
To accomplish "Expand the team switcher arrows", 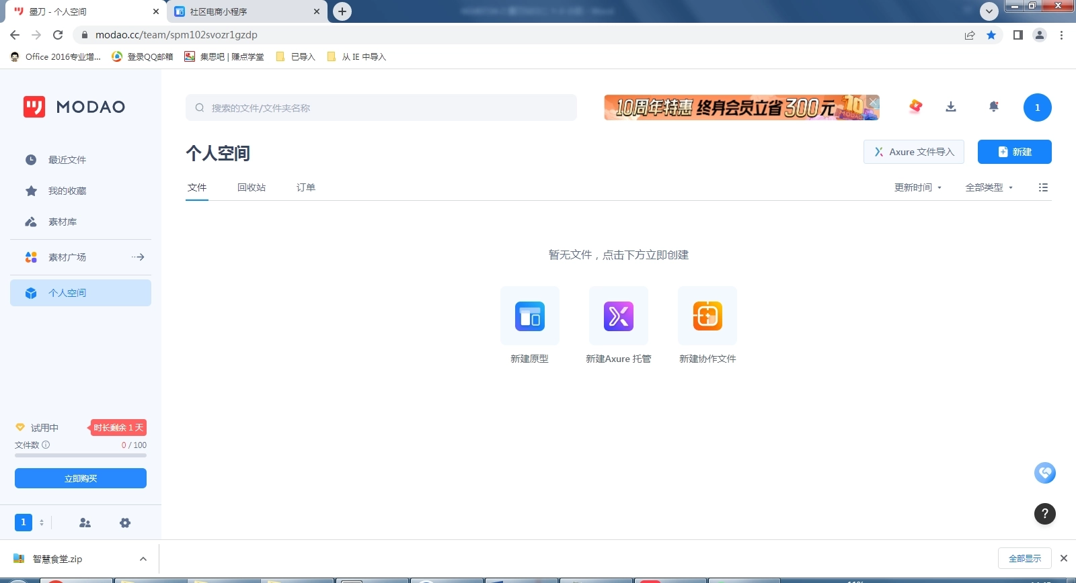I will pyautogui.click(x=42, y=523).
